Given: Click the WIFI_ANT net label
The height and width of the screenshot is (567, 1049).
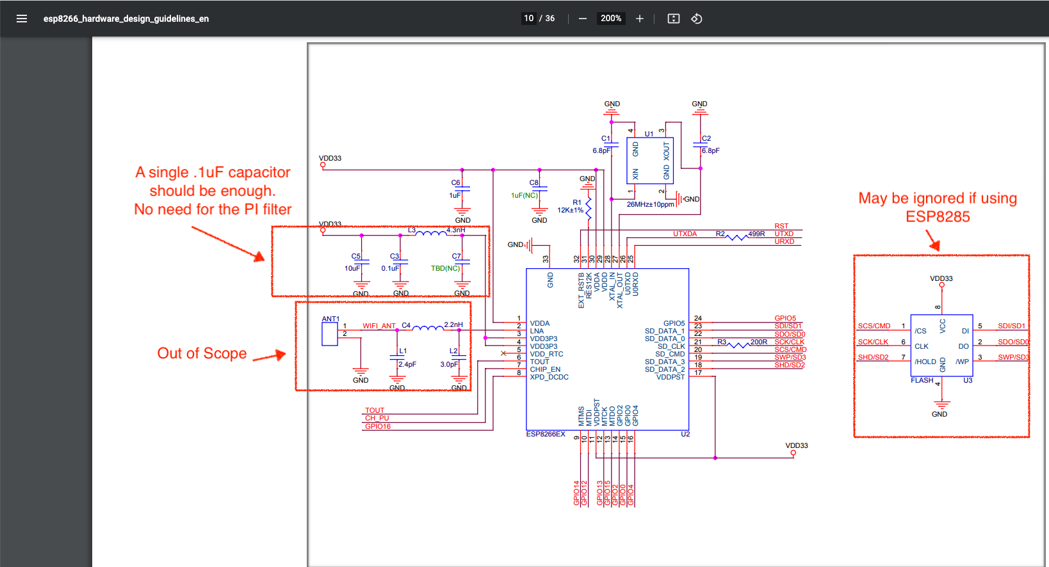Looking at the screenshot, I should [379, 326].
